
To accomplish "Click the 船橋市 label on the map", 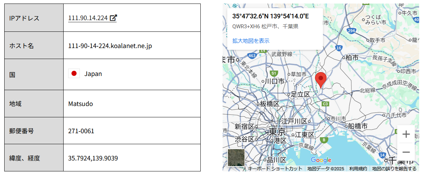I will pos(358,126).
